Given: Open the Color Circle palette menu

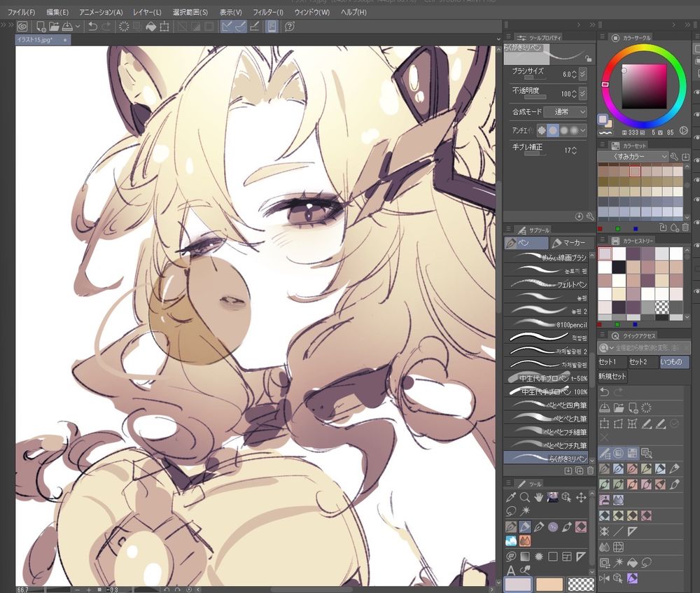Looking at the screenshot, I should tap(602, 37).
